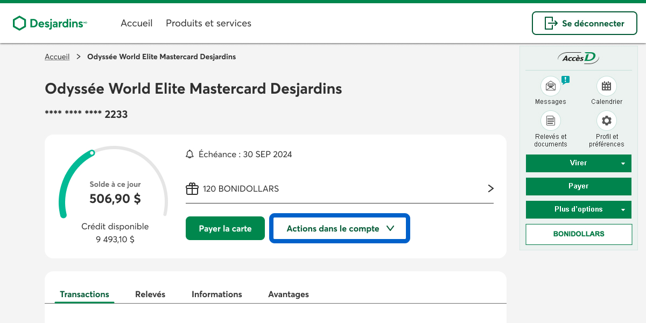Open Profil et préférences gear icon
The image size is (646, 323).
pos(607,121)
